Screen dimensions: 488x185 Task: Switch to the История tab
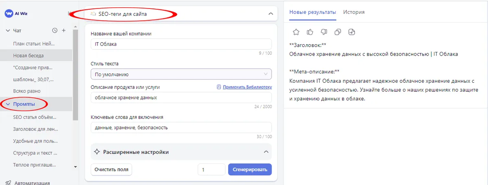[354, 12]
